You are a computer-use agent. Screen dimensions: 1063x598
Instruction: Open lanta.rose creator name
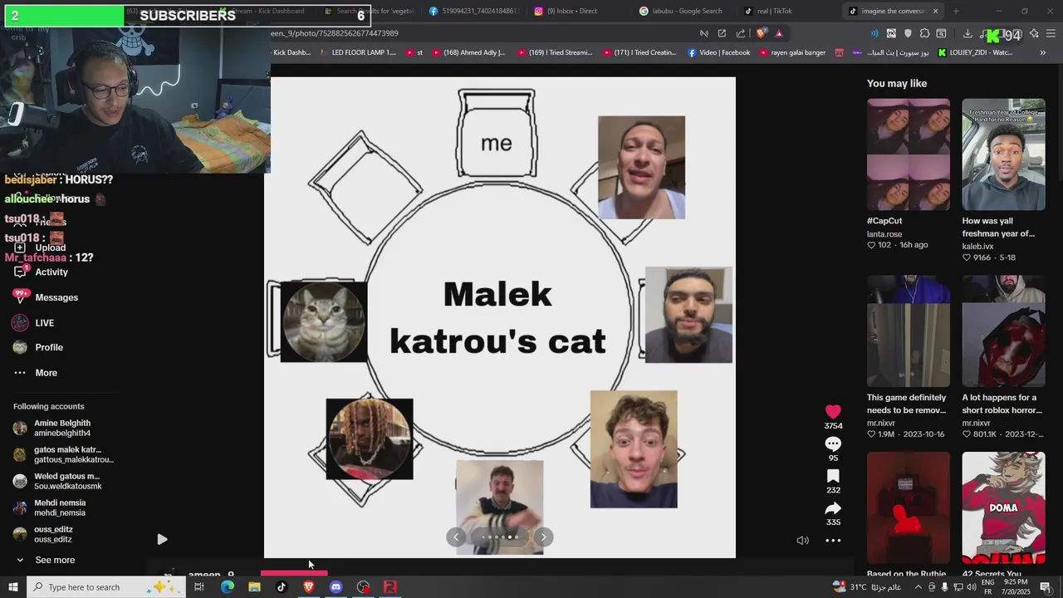pos(884,234)
